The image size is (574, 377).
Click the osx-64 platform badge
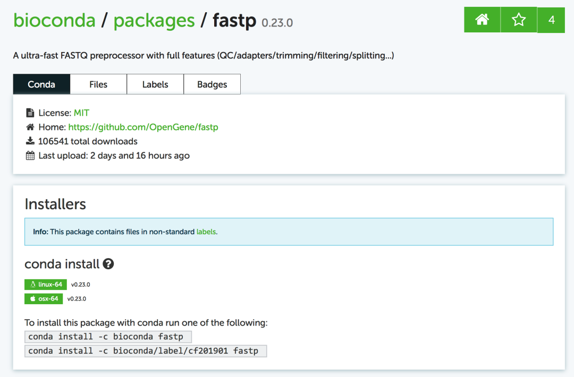click(44, 299)
